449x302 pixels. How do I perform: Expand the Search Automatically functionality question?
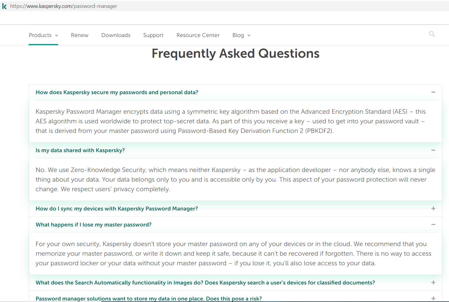pyautogui.click(x=433, y=282)
